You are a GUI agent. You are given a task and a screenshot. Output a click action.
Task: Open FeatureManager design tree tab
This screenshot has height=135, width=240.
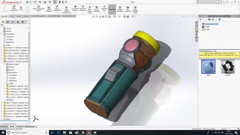tap(3, 22)
